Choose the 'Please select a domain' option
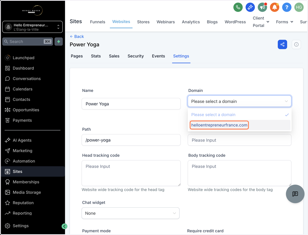308x235 pixels. pyautogui.click(x=239, y=115)
